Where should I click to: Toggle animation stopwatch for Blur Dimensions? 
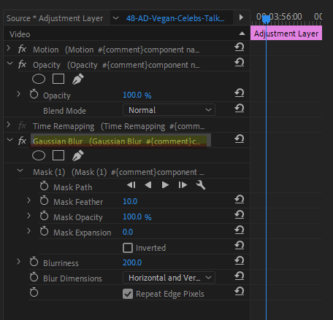(34, 277)
